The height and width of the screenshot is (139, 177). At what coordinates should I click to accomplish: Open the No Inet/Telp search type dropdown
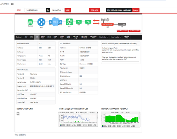tap(58, 10)
